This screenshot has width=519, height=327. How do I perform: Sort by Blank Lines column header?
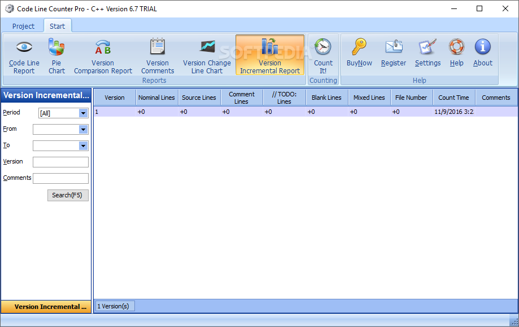[326, 98]
